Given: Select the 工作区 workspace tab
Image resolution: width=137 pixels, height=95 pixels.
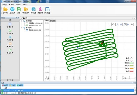Looking at the screenshot, I should 25,18.
